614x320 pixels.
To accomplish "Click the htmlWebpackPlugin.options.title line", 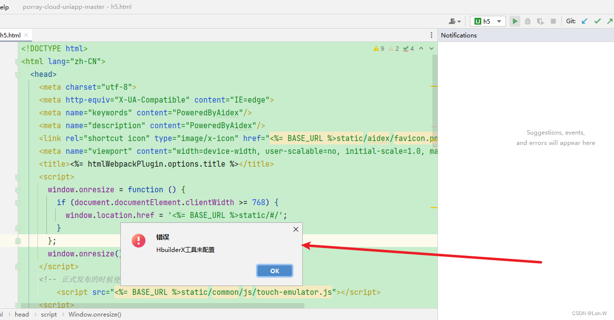I will click(x=156, y=164).
